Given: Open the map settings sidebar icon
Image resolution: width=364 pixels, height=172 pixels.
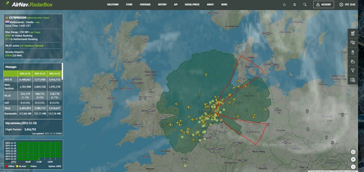Looking at the screenshot, I should click(x=353, y=80).
